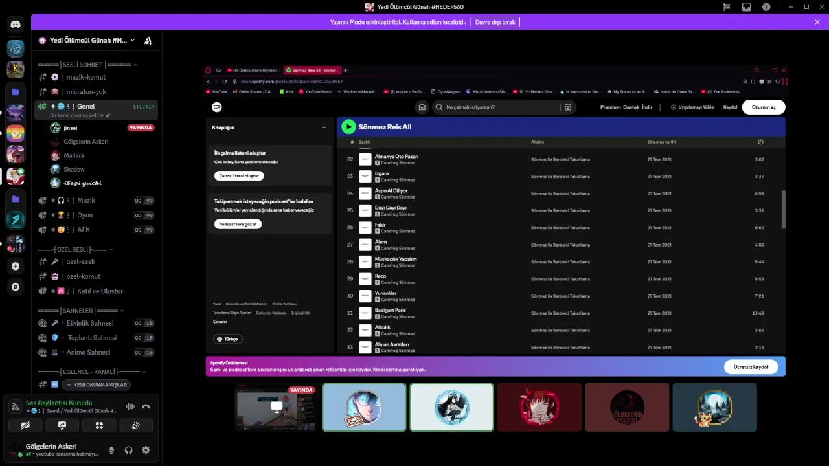Open Etkinlik Sahnesi stage channel

click(x=96, y=323)
